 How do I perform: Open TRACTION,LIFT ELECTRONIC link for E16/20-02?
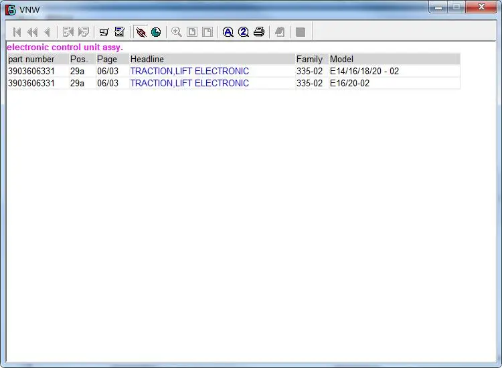pyautogui.click(x=189, y=83)
